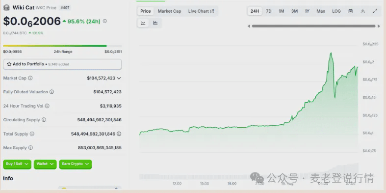
Task: Click left arrow of chart range scrollbar
Action: pyautogui.click(x=249, y=26)
